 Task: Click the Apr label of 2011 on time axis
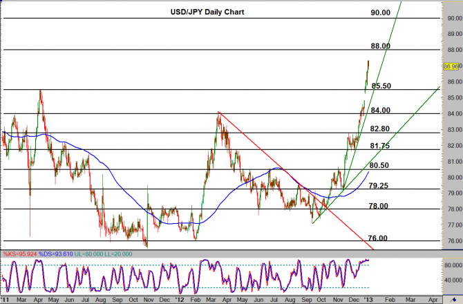point(38,300)
